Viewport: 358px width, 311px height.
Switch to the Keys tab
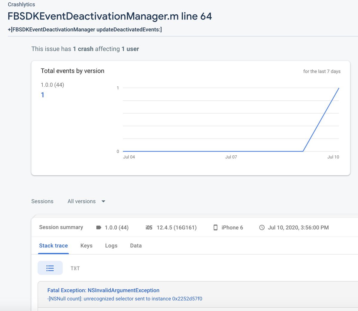[86, 246]
